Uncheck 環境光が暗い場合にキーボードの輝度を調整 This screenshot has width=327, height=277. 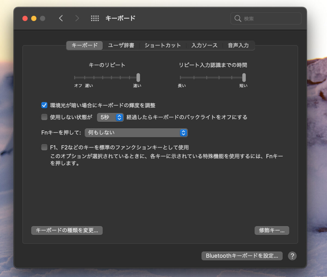[x=44, y=105]
